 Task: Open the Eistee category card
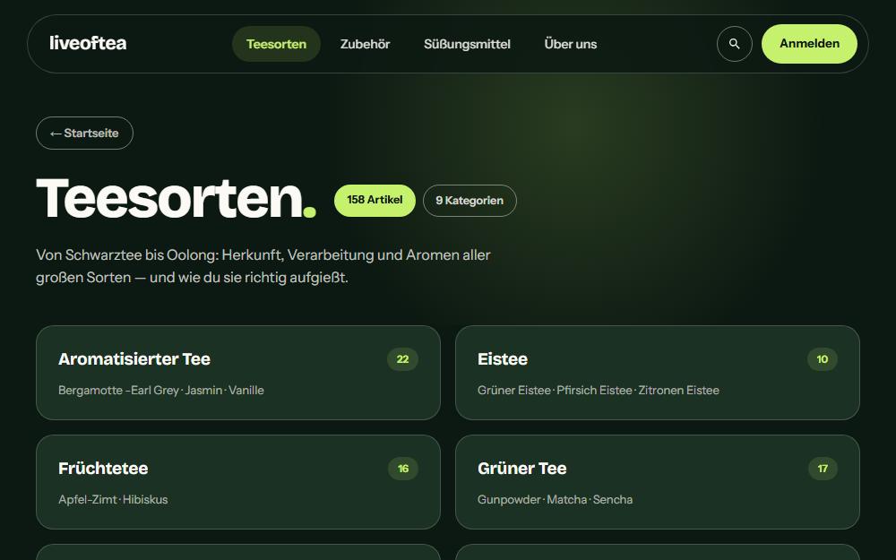click(657, 373)
